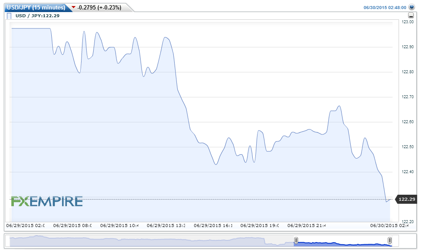Collapse the chart with the minus button

(x=411, y=16)
